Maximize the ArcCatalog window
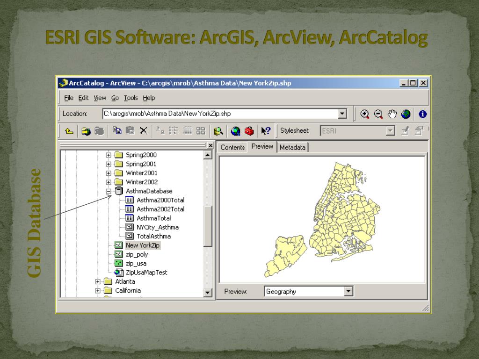The height and width of the screenshot is (359, 479). pyautogui.click(x=413, y=83)
